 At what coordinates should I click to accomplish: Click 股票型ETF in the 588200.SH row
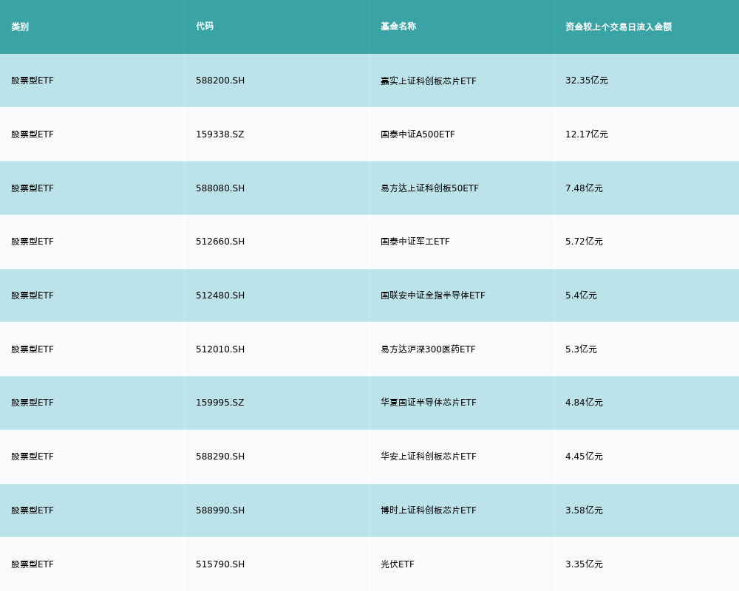coord(33,81)
